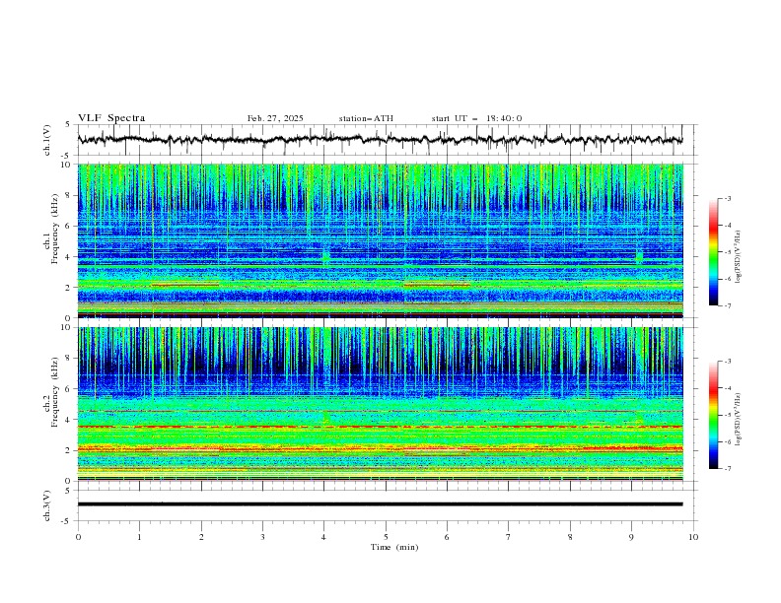Click the ch.2 PSD color scale bar
781x603 pixels.
[x=713, y=415]
